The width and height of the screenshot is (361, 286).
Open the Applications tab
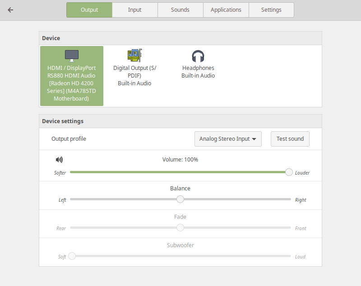[226, 10]
